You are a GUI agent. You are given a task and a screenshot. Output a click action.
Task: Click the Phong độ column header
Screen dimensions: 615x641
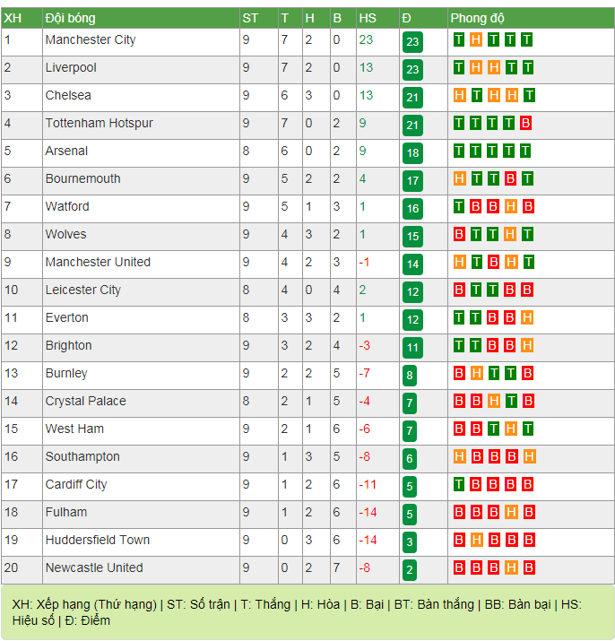(x=478, y=18)
